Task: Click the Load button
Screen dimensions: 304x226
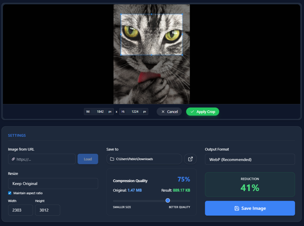Action: 88,159
